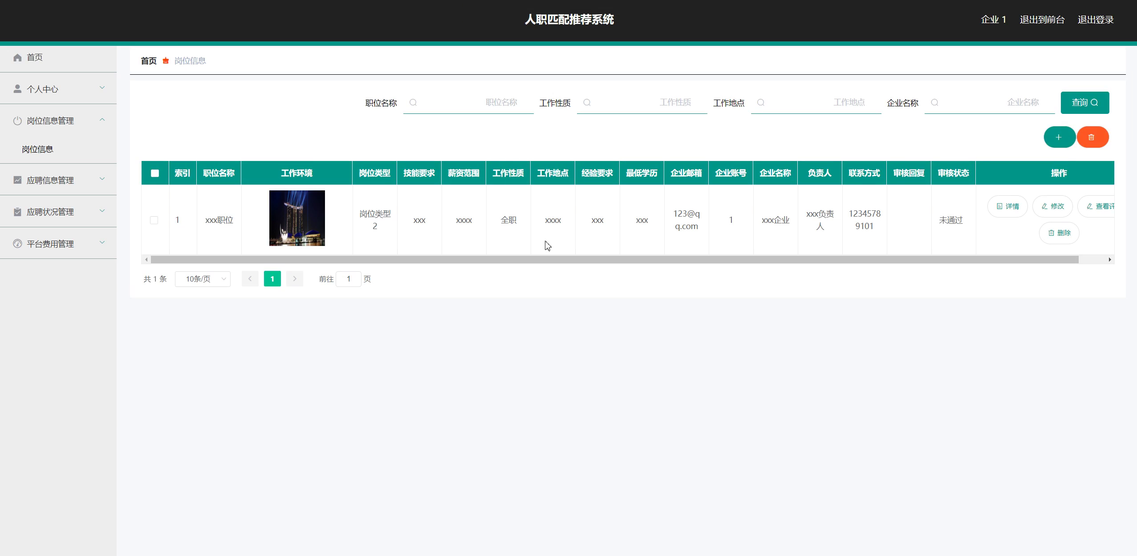Click the 123@qq.com email cell
The width and height of the screenshot is (1137, 556).
[x=686, y=220]
